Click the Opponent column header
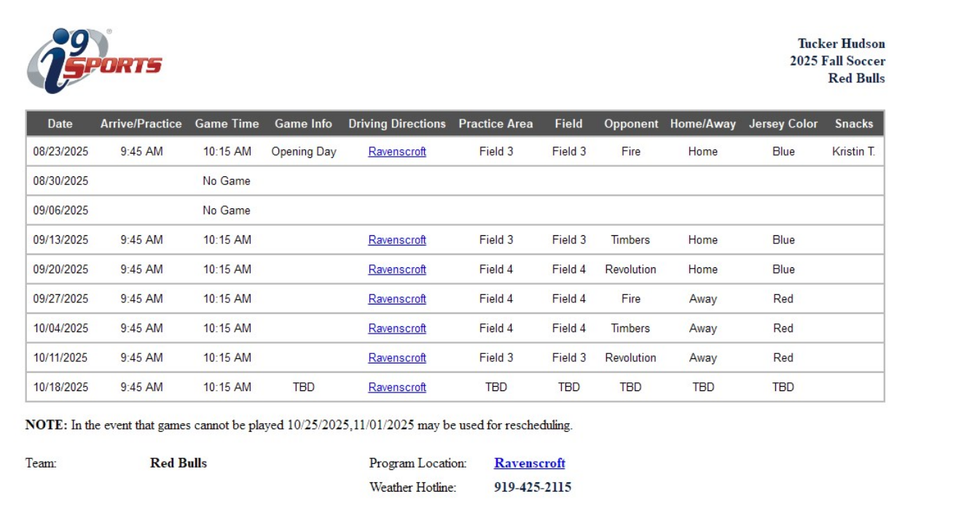Screen dimensions: 972x512 [631, 124]
